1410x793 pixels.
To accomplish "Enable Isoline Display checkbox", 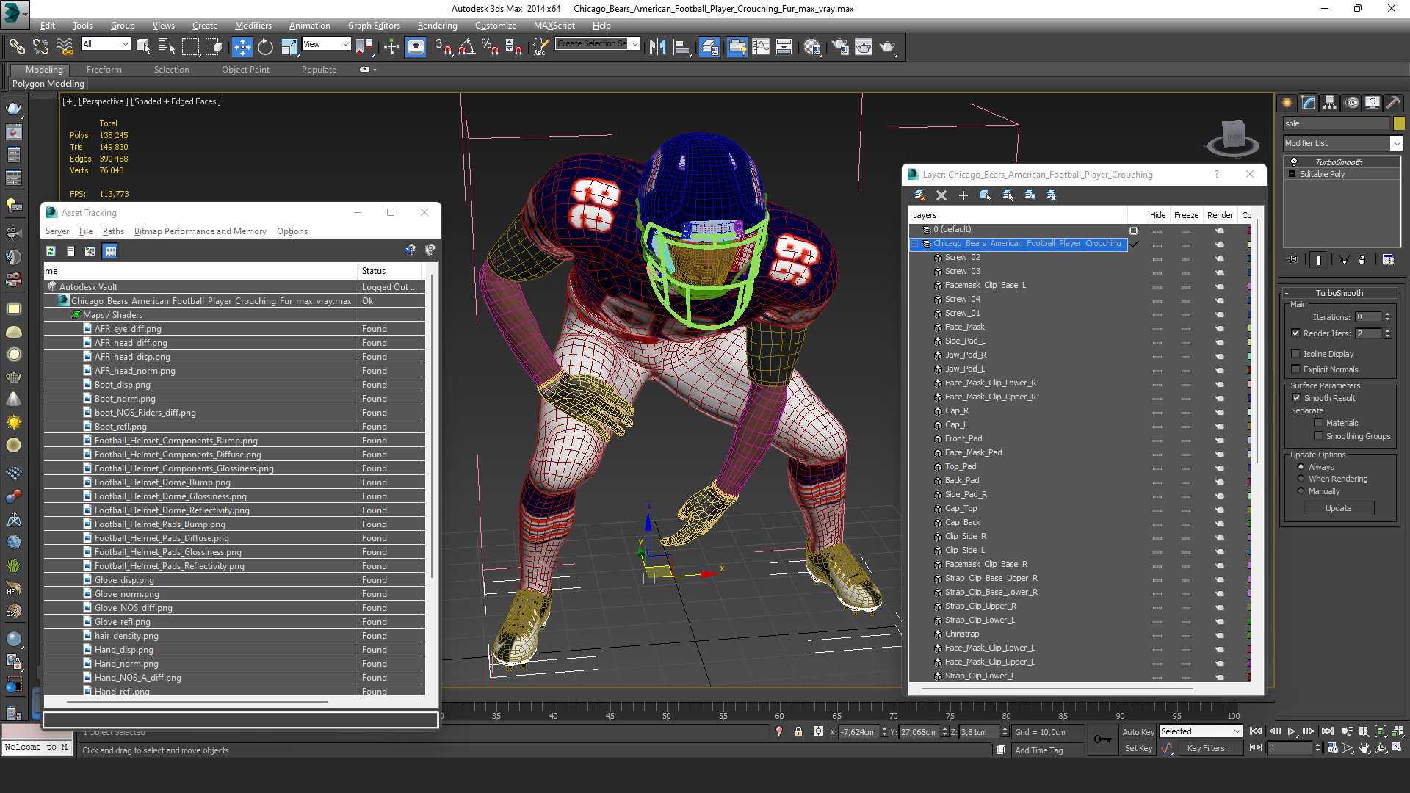I will [x=1296, y=354].
